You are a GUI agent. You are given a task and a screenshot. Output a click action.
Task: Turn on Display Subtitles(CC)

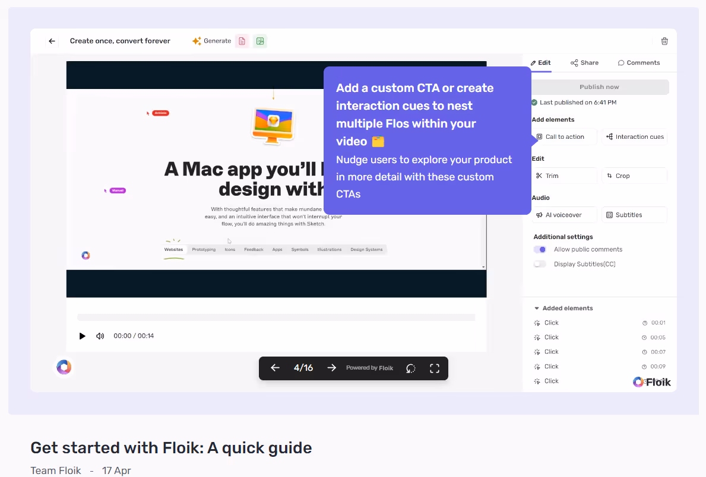[540, 263]
